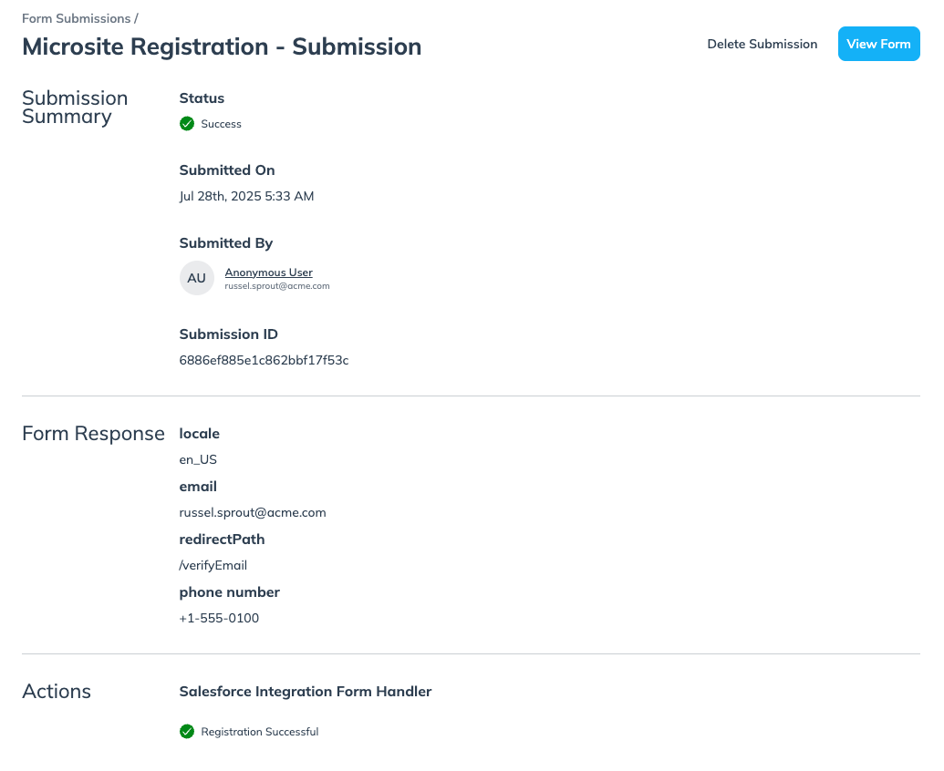This screenshot has height=771, width=944.
Task: Click the Submission Summary section heading
Action: click(x=75, y=108)
